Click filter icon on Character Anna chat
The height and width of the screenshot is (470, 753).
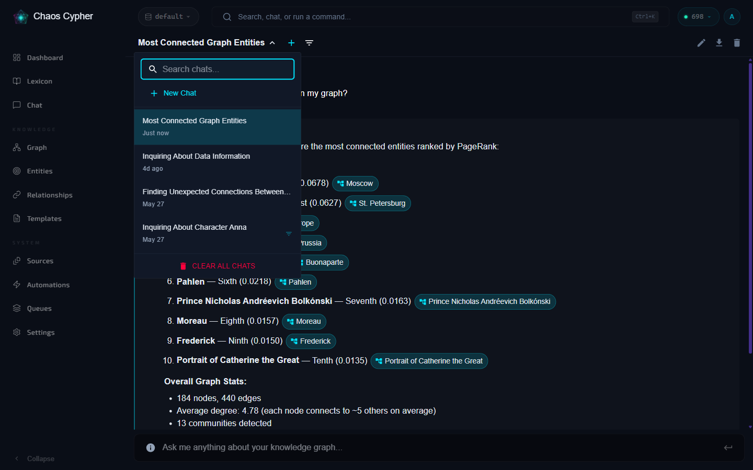click(x=289, y=233)
